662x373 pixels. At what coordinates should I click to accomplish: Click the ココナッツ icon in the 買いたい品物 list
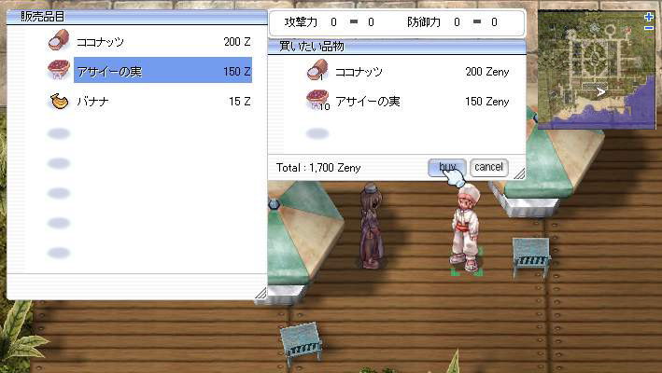(x=317, y=70)
